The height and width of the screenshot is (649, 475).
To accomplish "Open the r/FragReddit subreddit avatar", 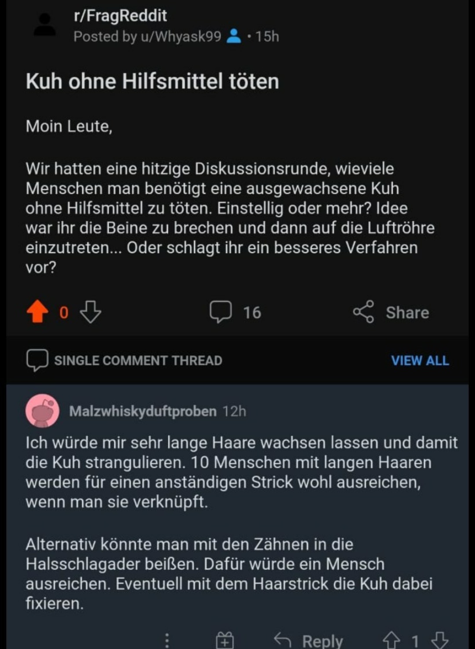I will coord(44,25).
